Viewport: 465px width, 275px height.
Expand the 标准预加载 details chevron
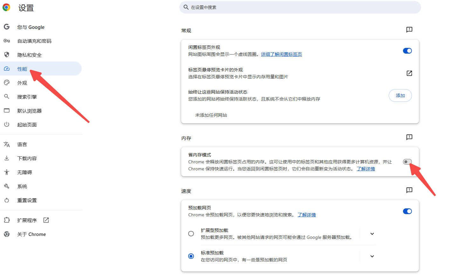pyautogui.click(x=372, y=256)
